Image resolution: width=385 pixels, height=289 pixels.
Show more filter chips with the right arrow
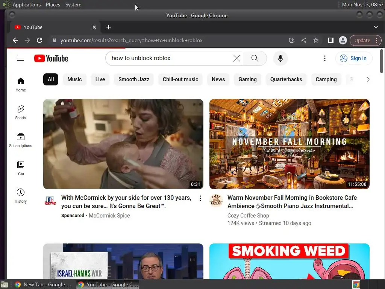[368, 79]
